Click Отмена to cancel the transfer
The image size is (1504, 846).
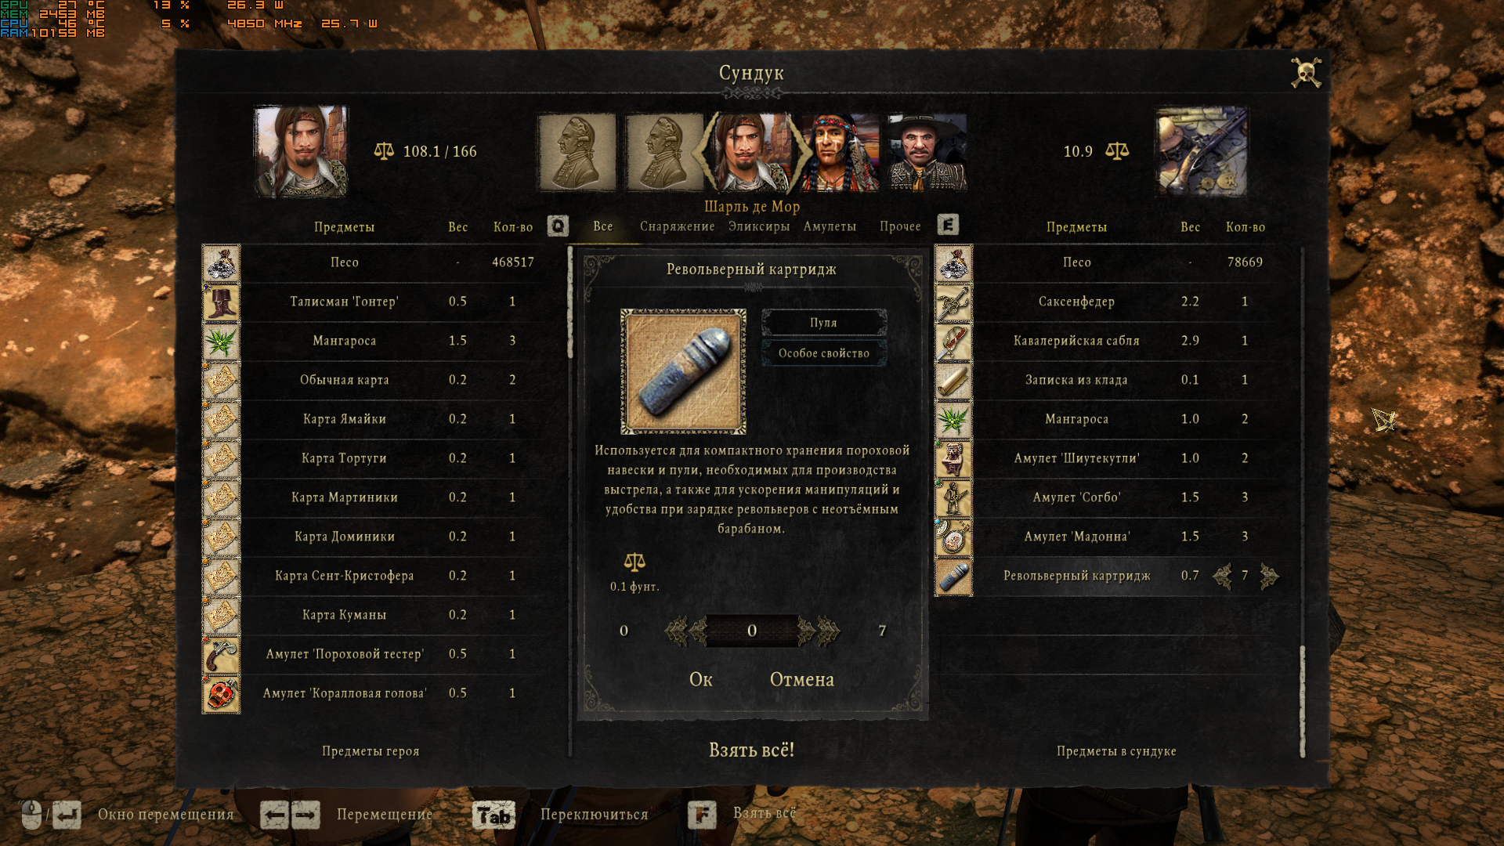tap(802, 679)
